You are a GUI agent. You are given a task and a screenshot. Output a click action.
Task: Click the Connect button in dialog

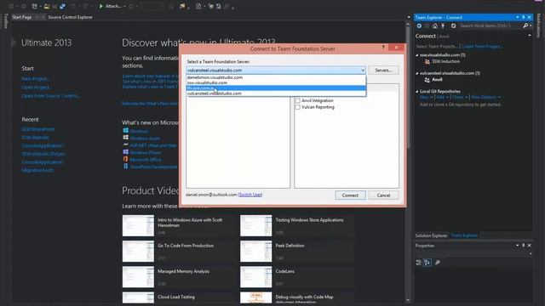(x=350, y=195)
